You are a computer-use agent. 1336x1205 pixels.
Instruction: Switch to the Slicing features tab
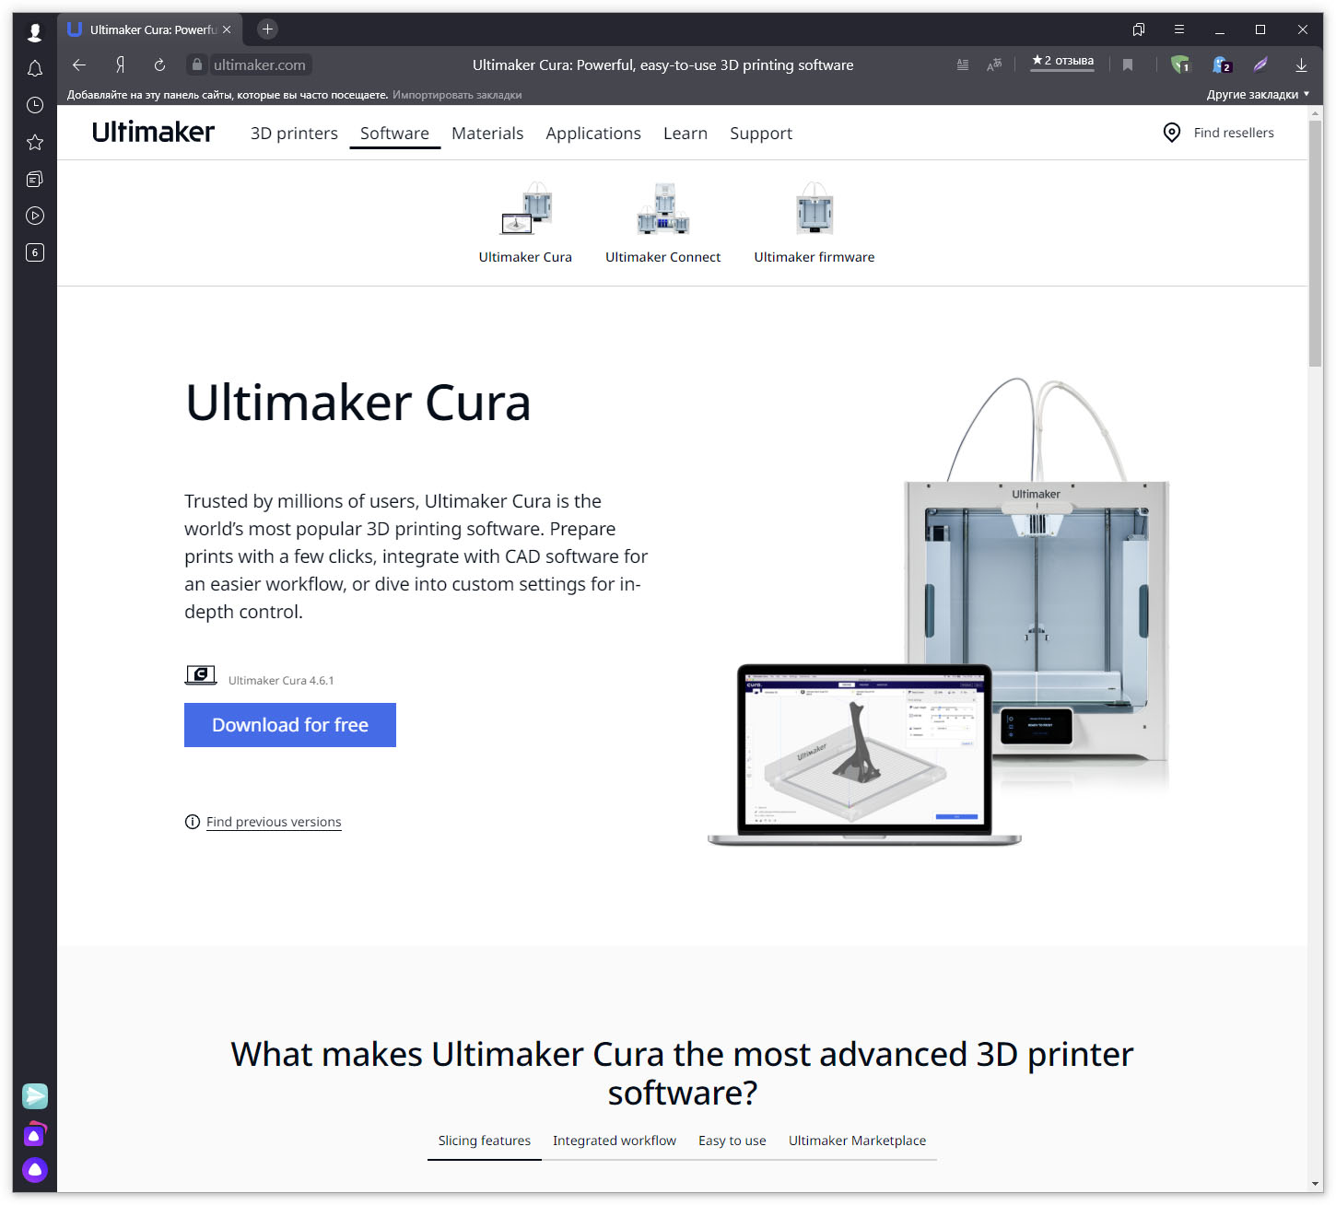(485, 1141)
